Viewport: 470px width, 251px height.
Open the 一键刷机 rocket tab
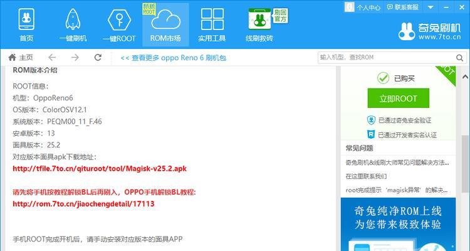[x=73, y=25]
